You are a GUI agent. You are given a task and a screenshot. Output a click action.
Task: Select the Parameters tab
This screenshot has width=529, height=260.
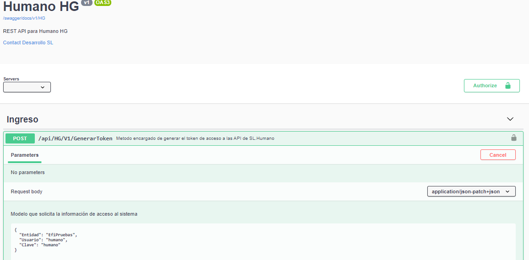pyautogui.click(x=25, y=155)
